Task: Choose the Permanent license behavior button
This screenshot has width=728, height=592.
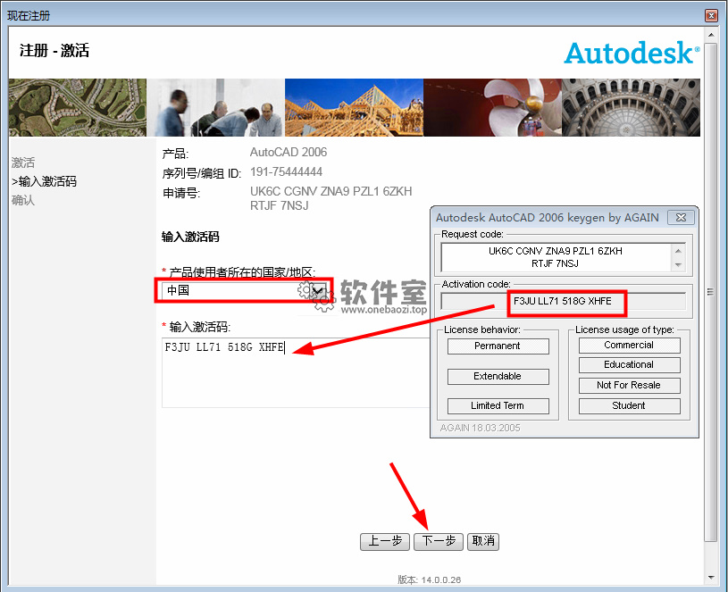Action: click(498, 346)
